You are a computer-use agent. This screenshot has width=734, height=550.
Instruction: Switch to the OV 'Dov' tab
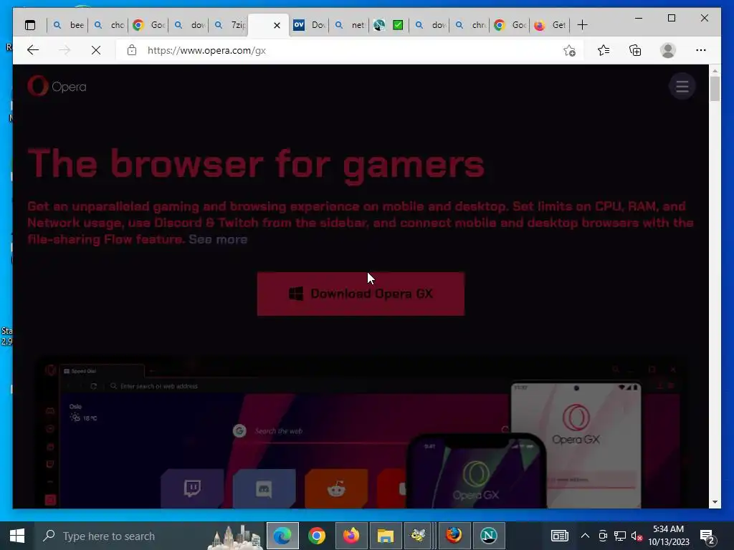pos(309,25)
